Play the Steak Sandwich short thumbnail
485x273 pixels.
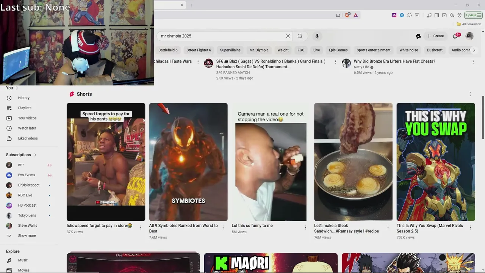pos(353,162)
